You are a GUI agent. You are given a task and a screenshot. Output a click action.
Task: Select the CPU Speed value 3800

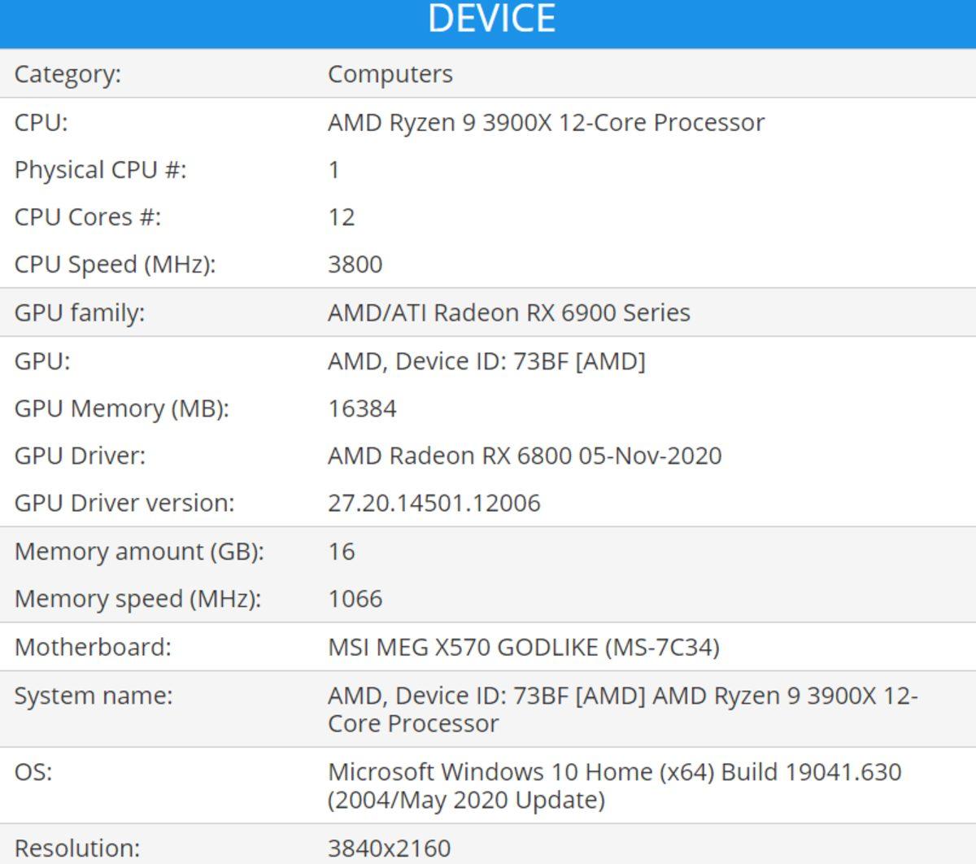pyautogui.click(x=355, y=264)
